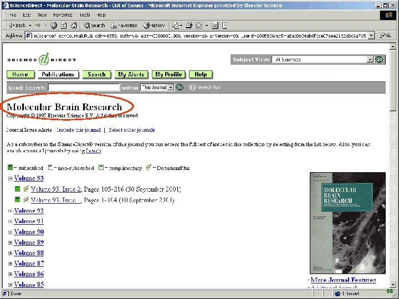Open the File menu

(x=13, y=15)
